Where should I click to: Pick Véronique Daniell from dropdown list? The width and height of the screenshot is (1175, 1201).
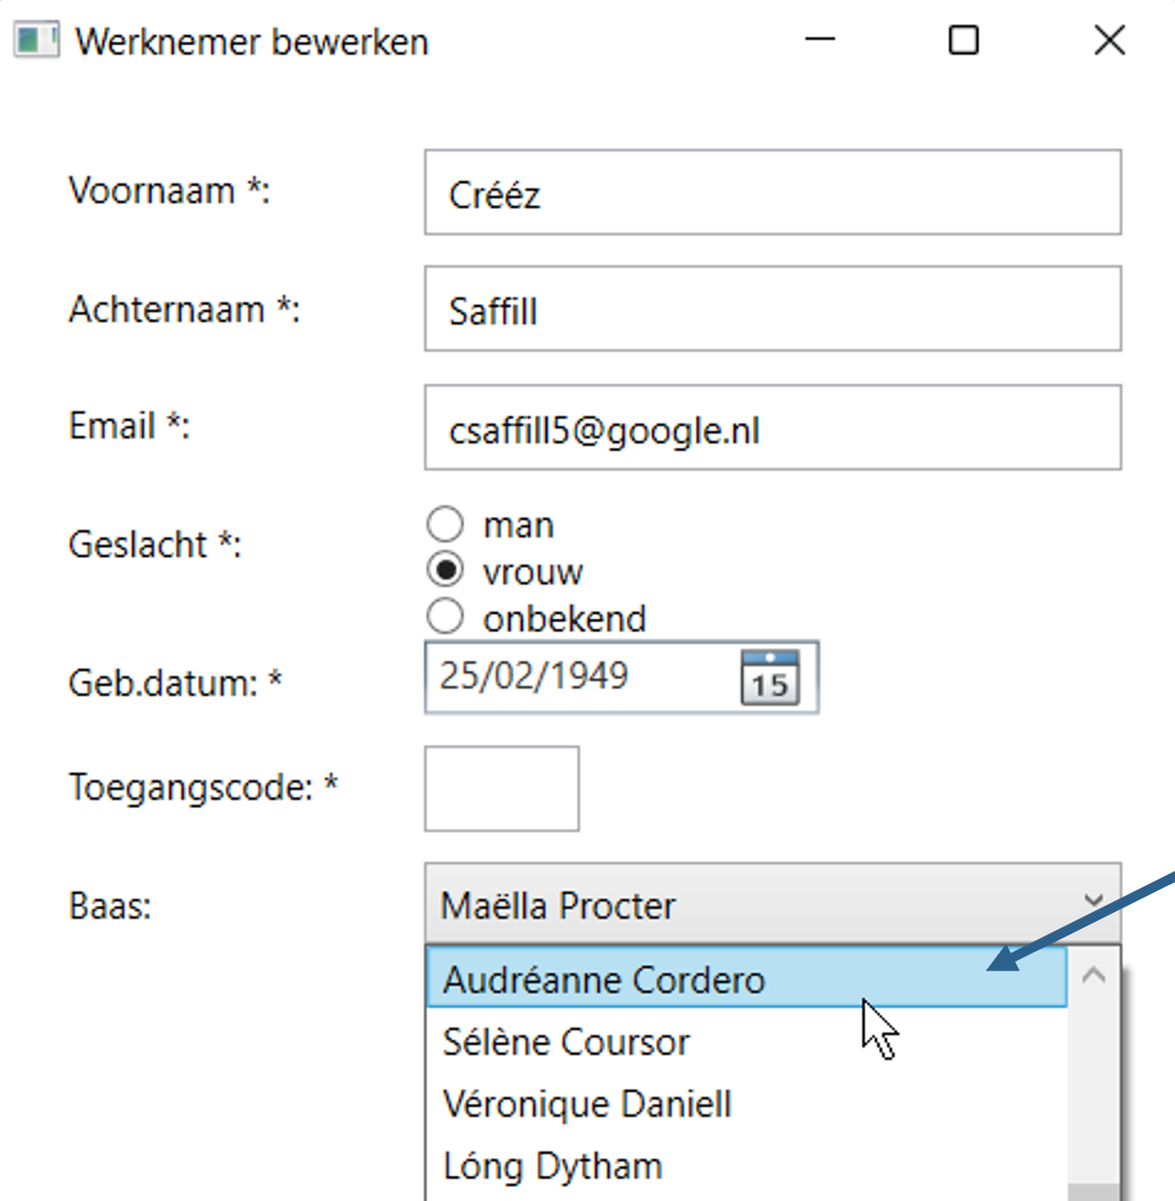(587, 1104)
